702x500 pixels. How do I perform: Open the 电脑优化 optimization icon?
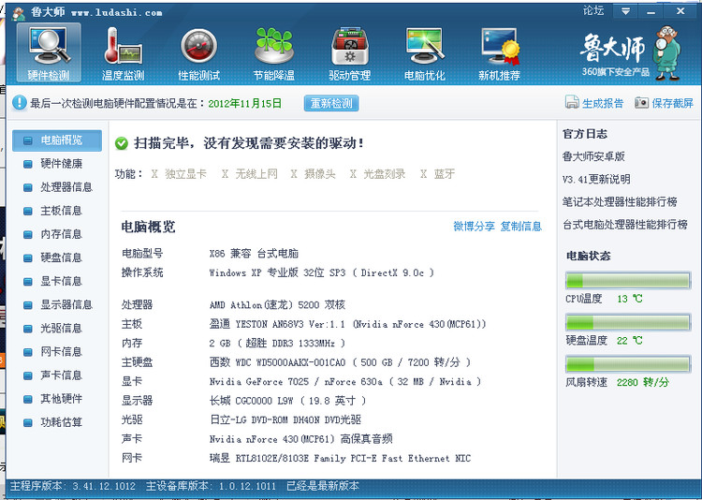pyautogui.click(x=424, y=52)
